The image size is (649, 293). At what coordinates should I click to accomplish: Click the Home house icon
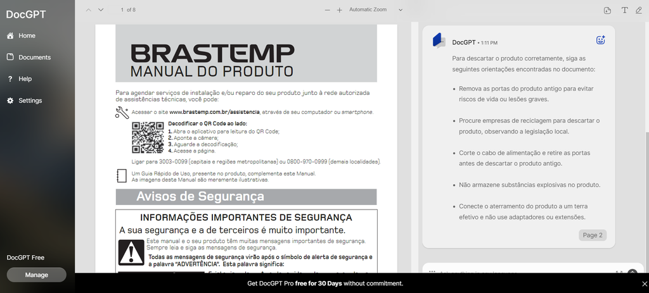point(10,35)
